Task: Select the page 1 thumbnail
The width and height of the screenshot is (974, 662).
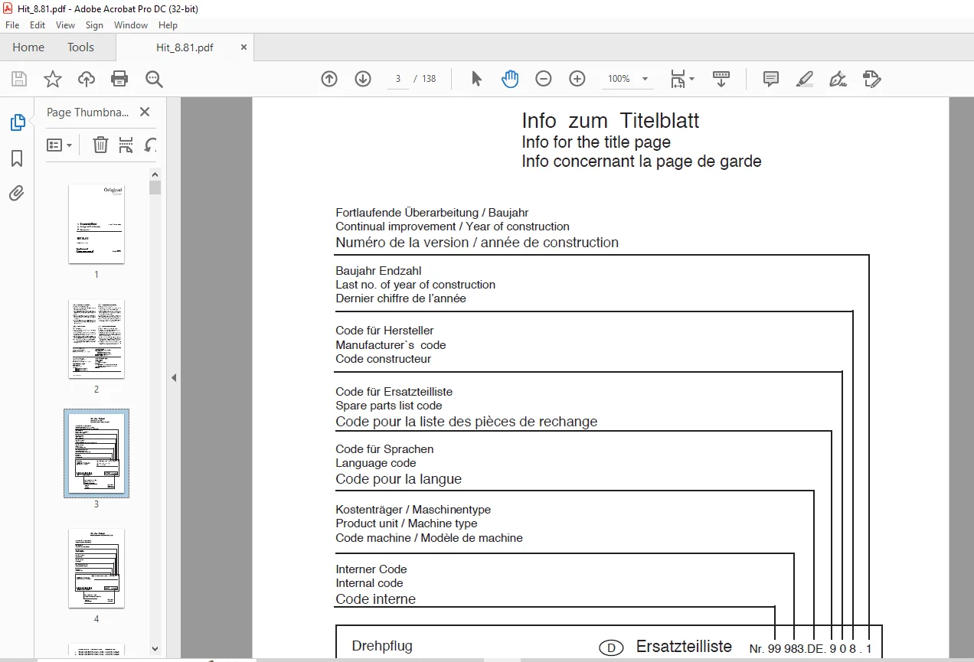Action: [96, 223]
